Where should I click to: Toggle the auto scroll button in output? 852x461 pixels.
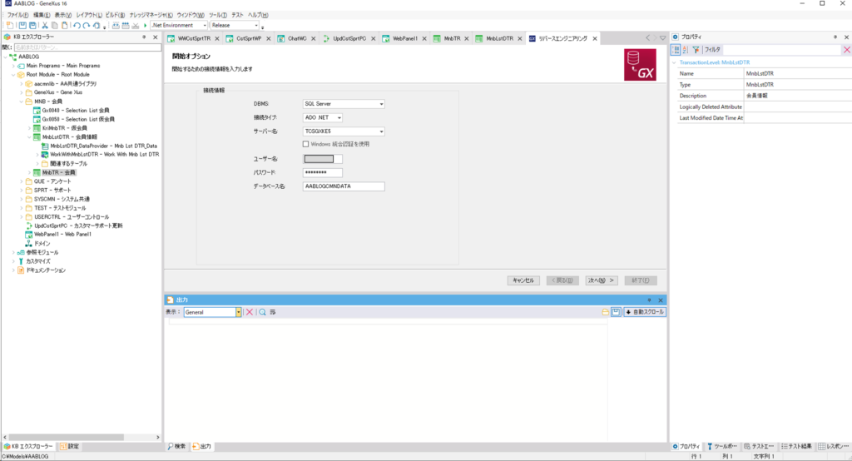click(645, 312)
